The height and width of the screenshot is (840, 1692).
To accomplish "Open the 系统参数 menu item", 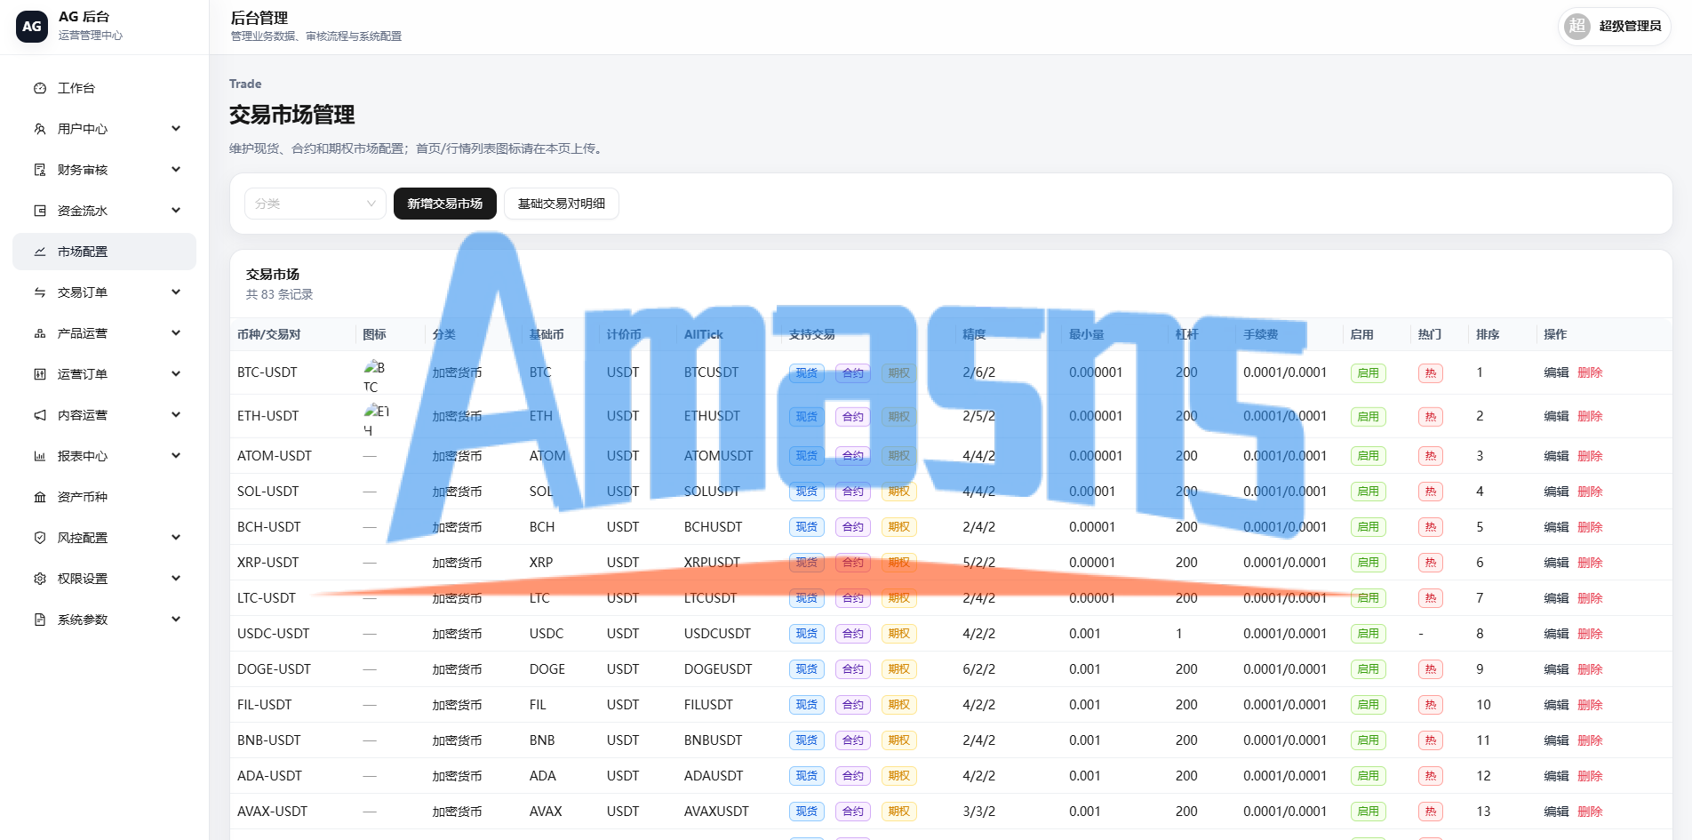I will click(x=104, y=620).
